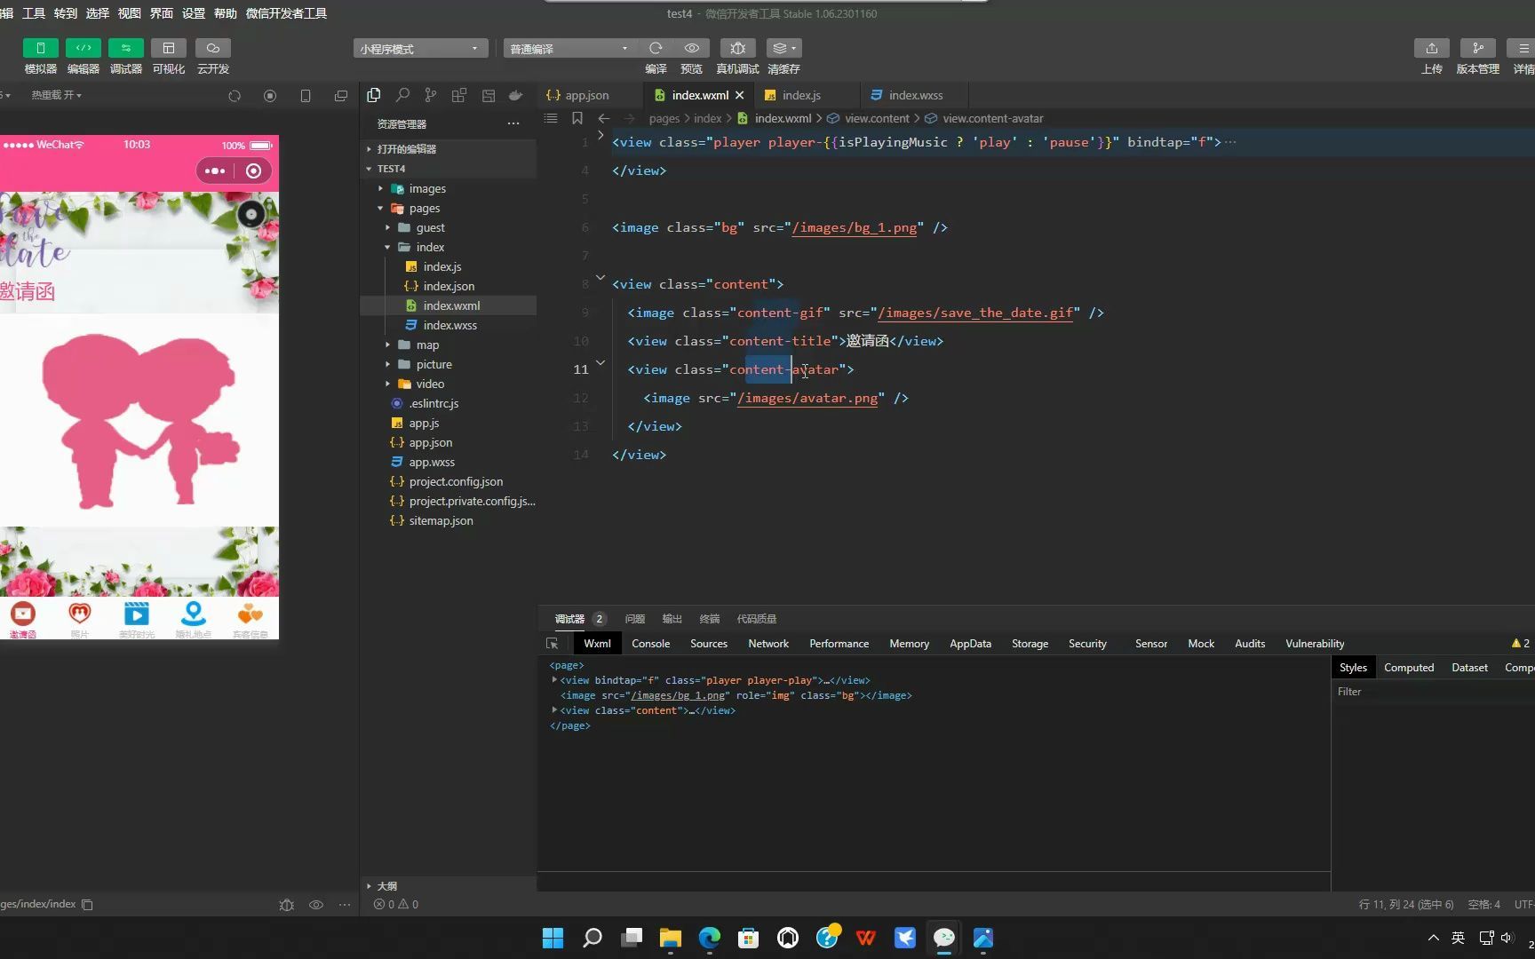Open the Network tab in debugger

(x=768, y=644)
